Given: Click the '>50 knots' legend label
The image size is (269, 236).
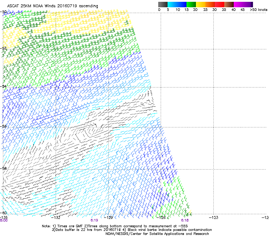Looking at the screenshot, I should [258, 9].
